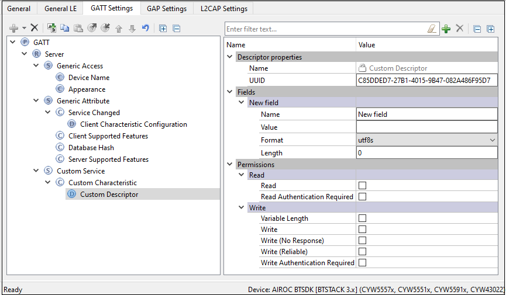This screenshot has height=295, width=506.
Task: Delete the selected tree item with X icon
Action: [35, 28]
